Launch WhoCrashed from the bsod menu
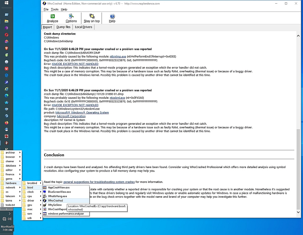303x235 pixels. tap(66, 201)
